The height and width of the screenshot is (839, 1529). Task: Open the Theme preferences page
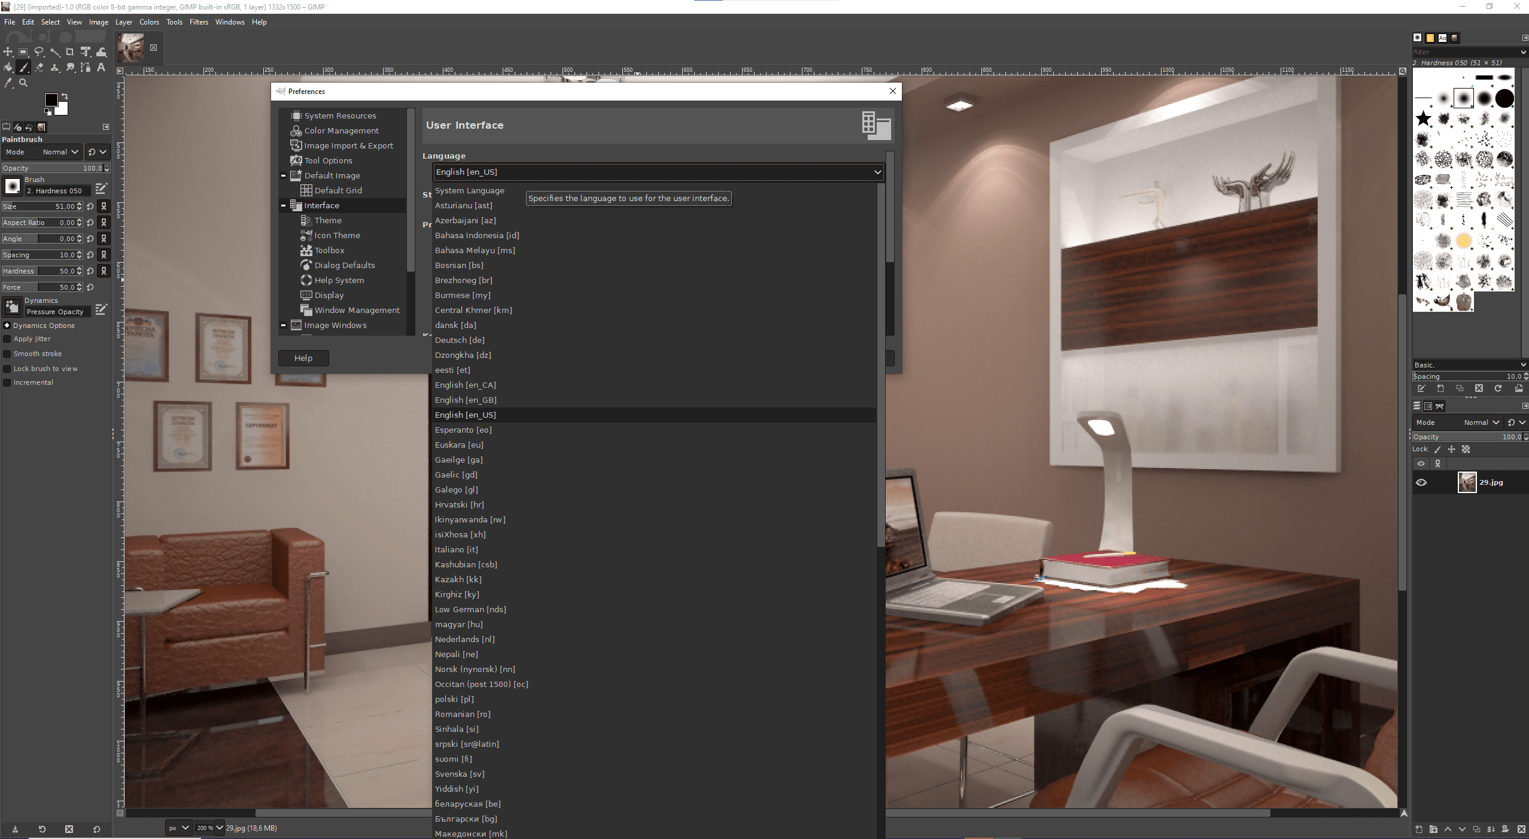coord(328,221)
